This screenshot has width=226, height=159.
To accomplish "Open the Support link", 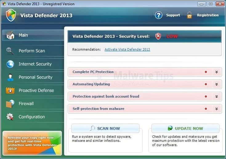I will point(173,15).
